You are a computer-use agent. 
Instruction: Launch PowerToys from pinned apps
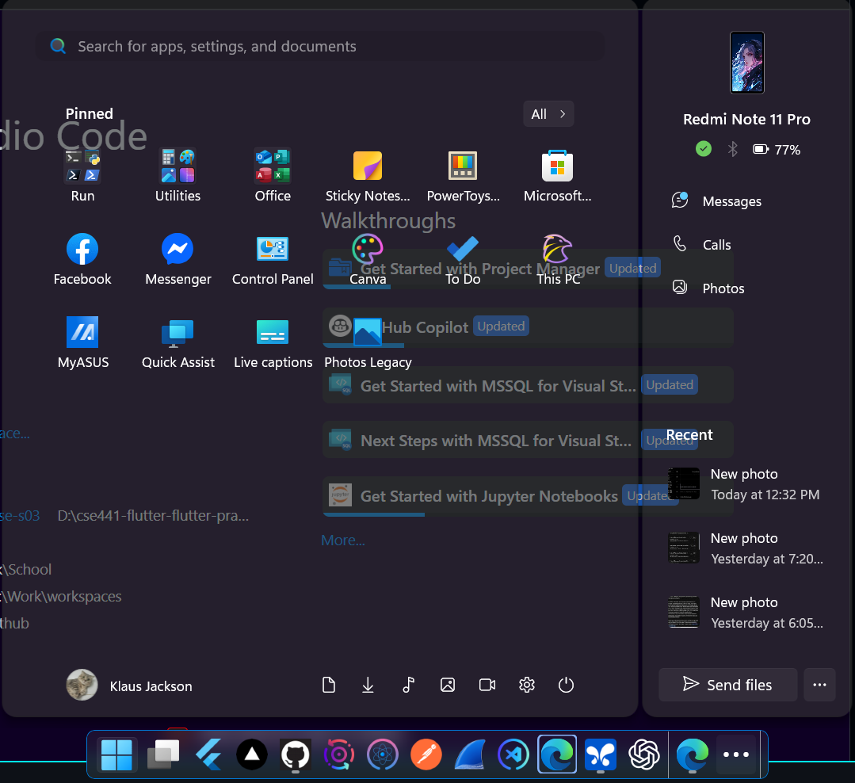pos(463,176)
